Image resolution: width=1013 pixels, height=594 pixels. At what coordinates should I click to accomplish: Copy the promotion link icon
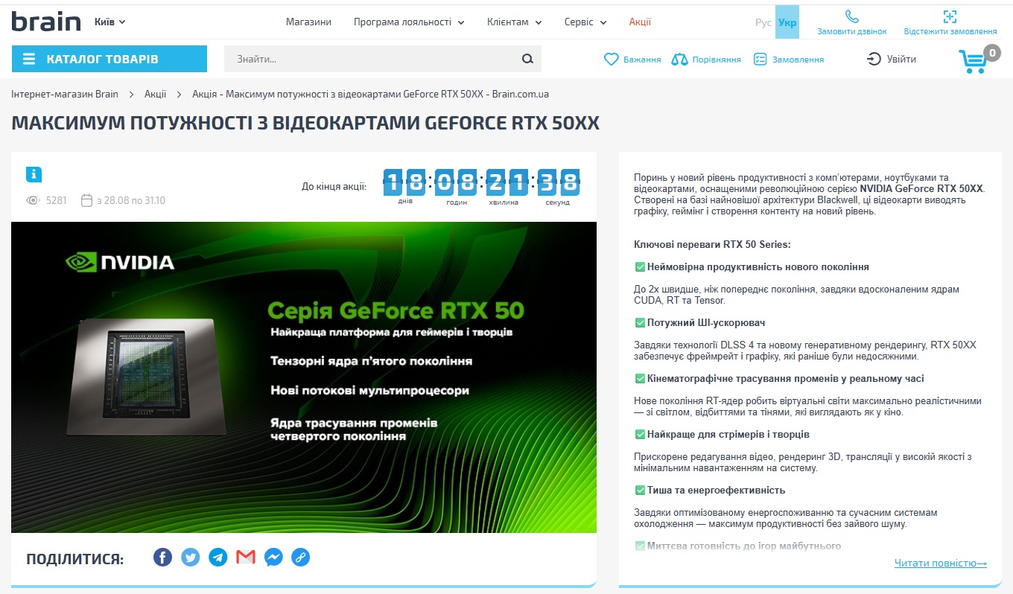(x=301, y=558)
